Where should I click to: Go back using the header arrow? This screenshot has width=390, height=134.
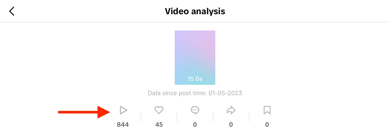click(x=12, y=11)
